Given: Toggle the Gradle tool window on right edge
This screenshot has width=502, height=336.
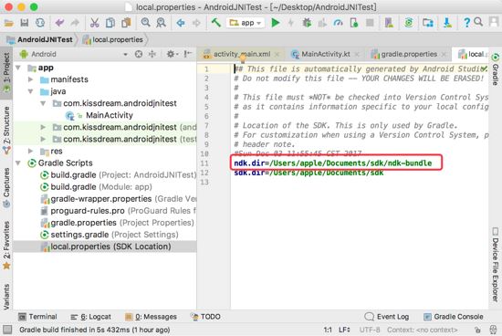Looking at the screenshot, I should click(496, 69).
